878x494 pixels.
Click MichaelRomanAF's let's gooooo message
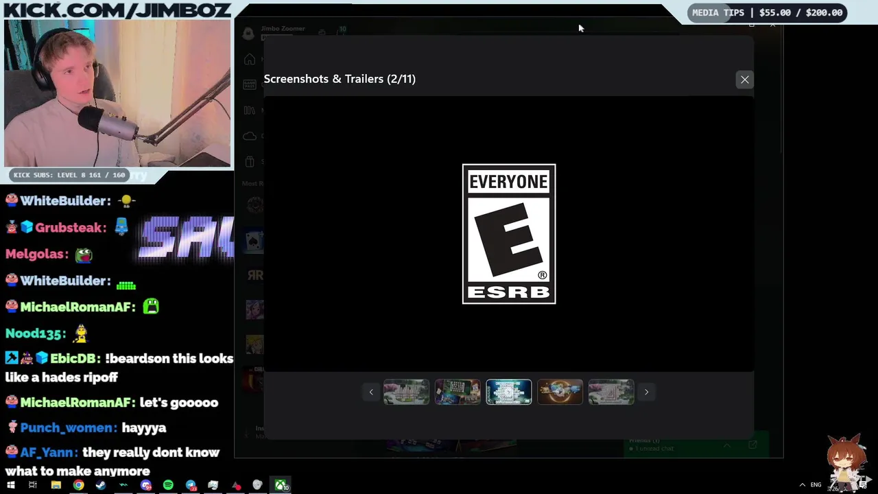(x=111, y=402)
